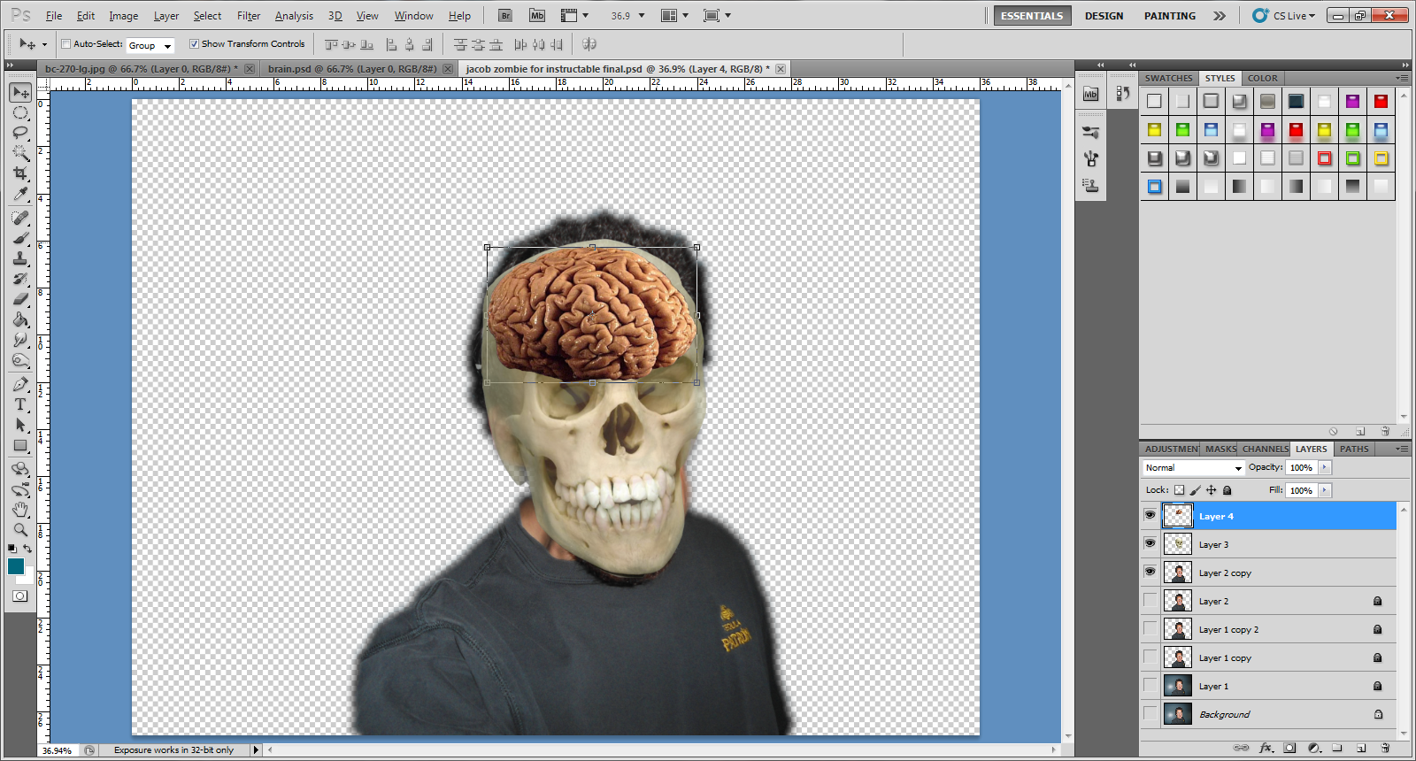Open Fill slider arrow
The image size is (1416, 761).
point(1325,490)
